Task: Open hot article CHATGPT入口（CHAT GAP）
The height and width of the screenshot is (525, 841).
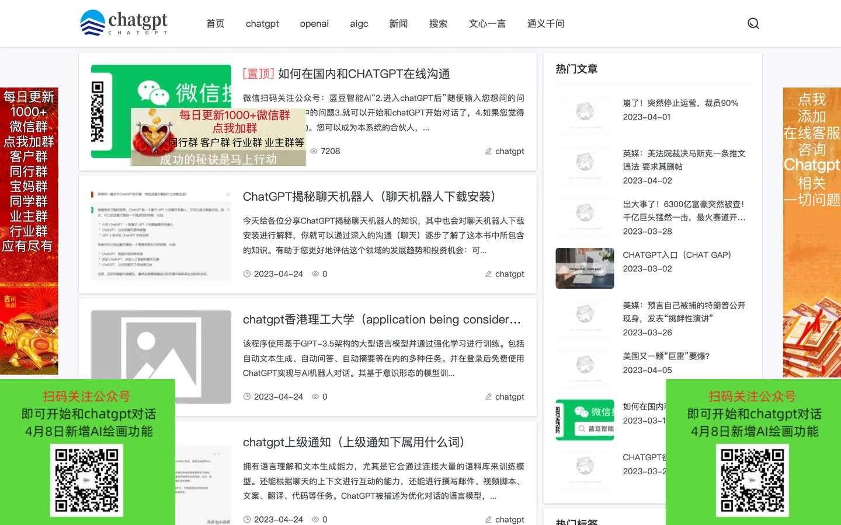Action: pyautogui.click(x=677, y=255)
